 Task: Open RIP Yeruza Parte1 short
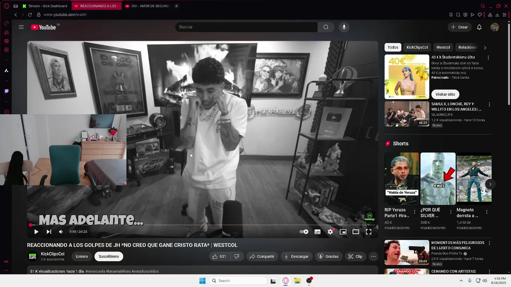pyautogui.click(x=402, y=179)
